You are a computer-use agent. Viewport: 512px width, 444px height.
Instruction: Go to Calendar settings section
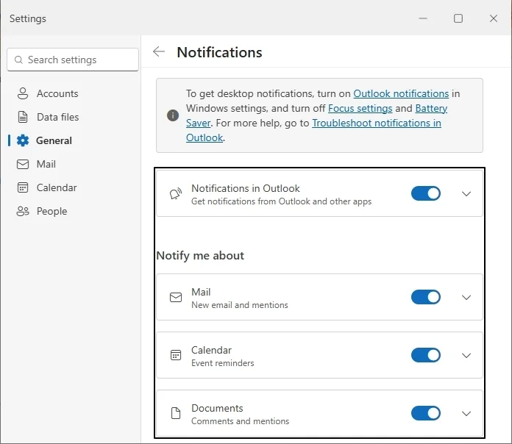coord(57,187)
